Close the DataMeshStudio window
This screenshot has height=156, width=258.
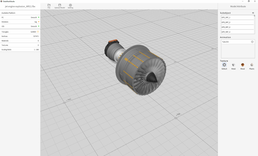click(x=255, y=1)
